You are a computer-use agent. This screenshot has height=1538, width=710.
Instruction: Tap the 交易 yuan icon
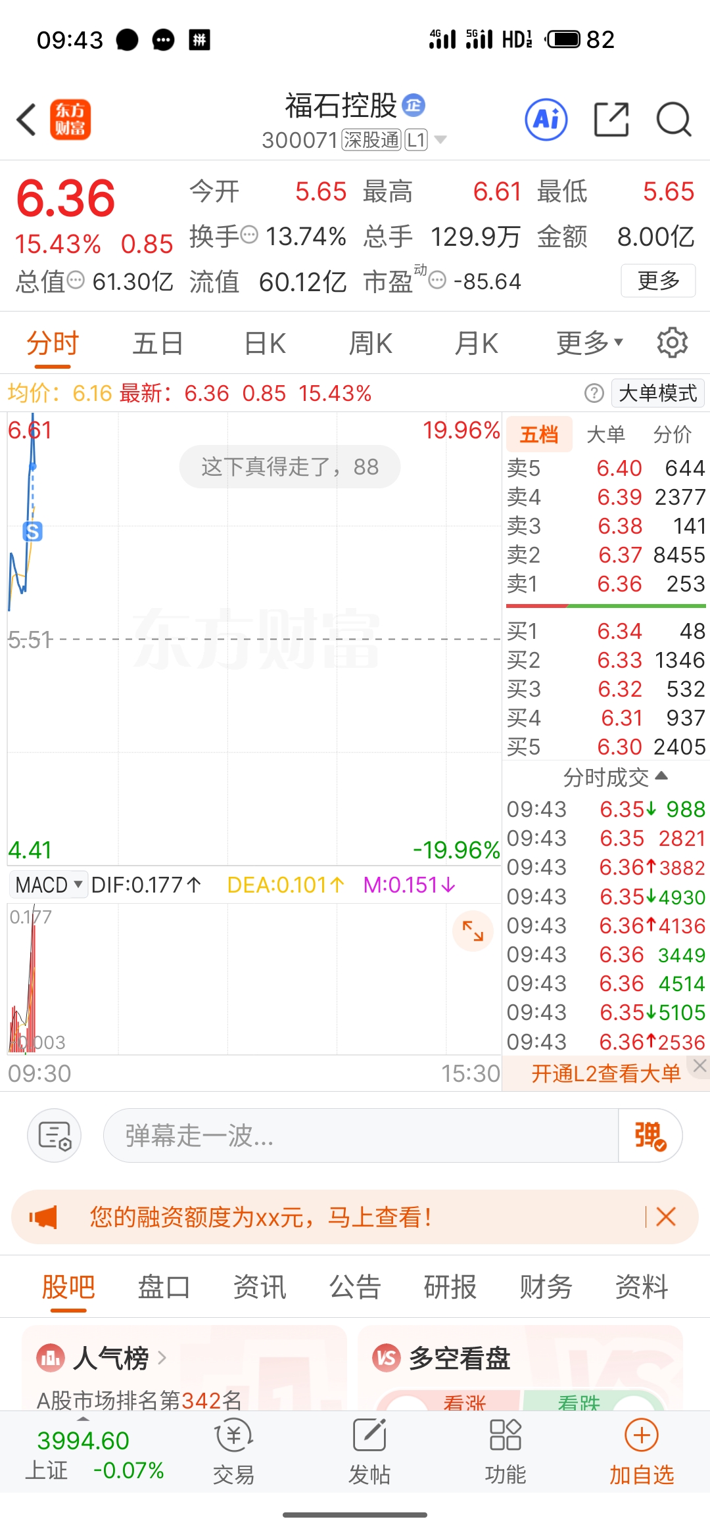click(x=233, y=1436)
